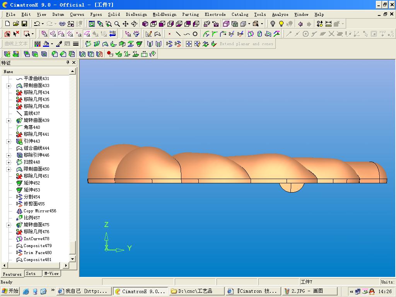
Task: Select the Circle drawing tool
Action: pyautogui.click(x=195, y=34)
